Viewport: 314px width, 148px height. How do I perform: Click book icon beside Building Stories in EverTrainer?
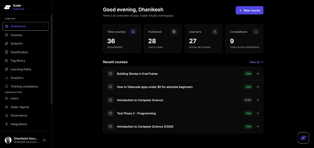[x=110, y=74]
